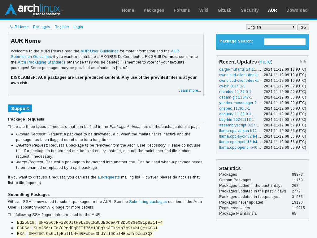Screen dimensions: 317x238
Task: Click the Packages never updated value 19190
Action: (297, 202)
